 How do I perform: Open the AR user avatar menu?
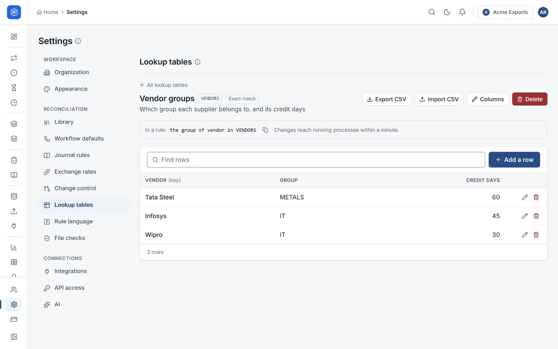click(x=543, y=12)
